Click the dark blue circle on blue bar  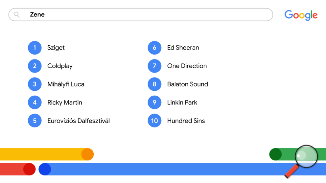click(45, 169)
